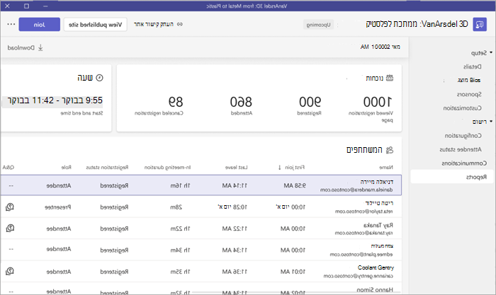Select the daniela.mandera@contoso.com row
This screenshot has width=496, height=295.
tap(201, 185)
